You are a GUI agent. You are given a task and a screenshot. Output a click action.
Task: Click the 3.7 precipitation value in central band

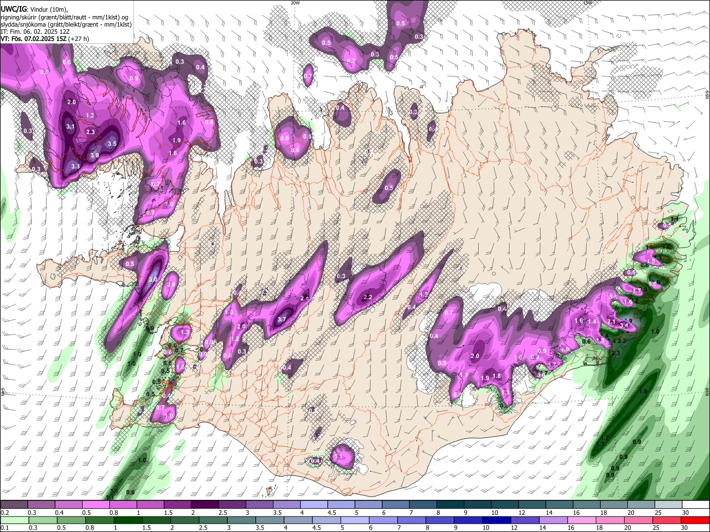[282, 319]
